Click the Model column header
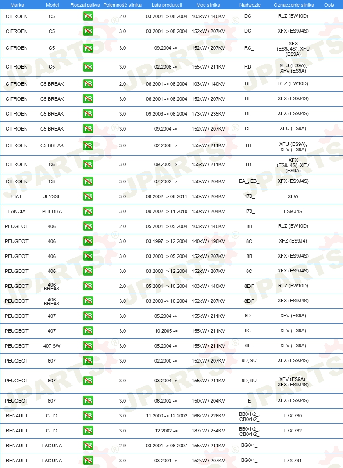The height and width of the screenshot is (468, 343). pyautogui.click(x=53, y=5)
